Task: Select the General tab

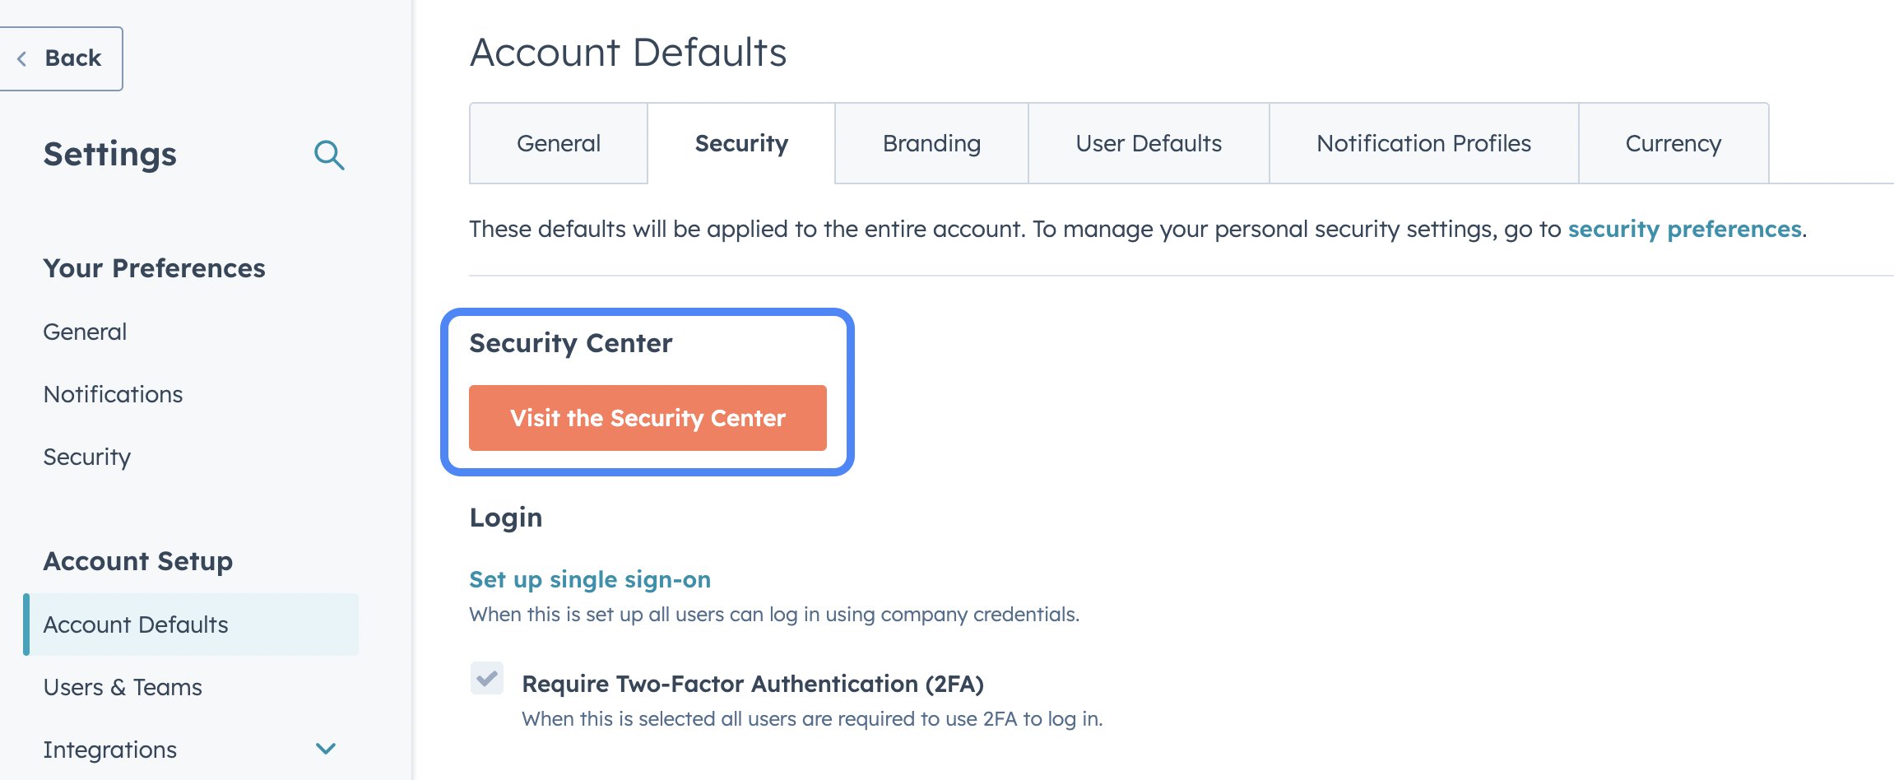Action: 558,142
